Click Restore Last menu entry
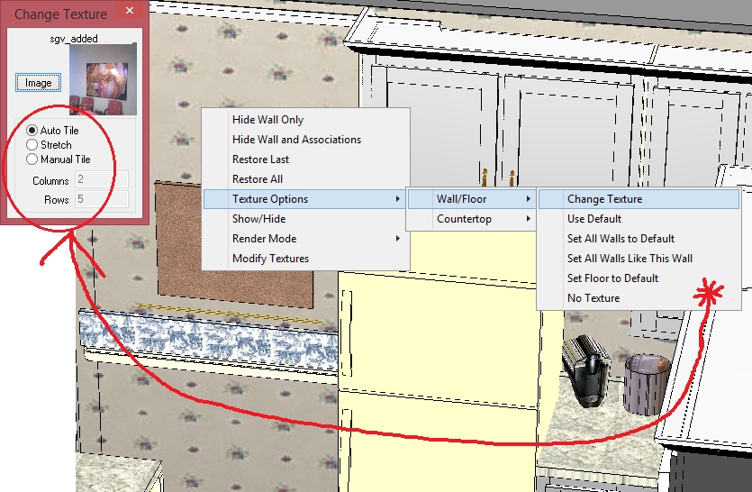The image size is (752, 492). click(260, 159)
